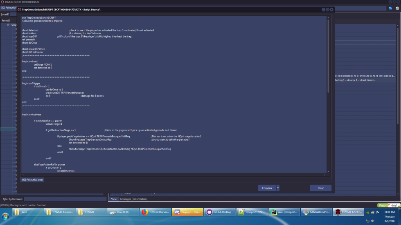The height and width of the screenshot is (225, 401).
Task: Click the FNVEdit main window title icon
Action: [2, 2]
